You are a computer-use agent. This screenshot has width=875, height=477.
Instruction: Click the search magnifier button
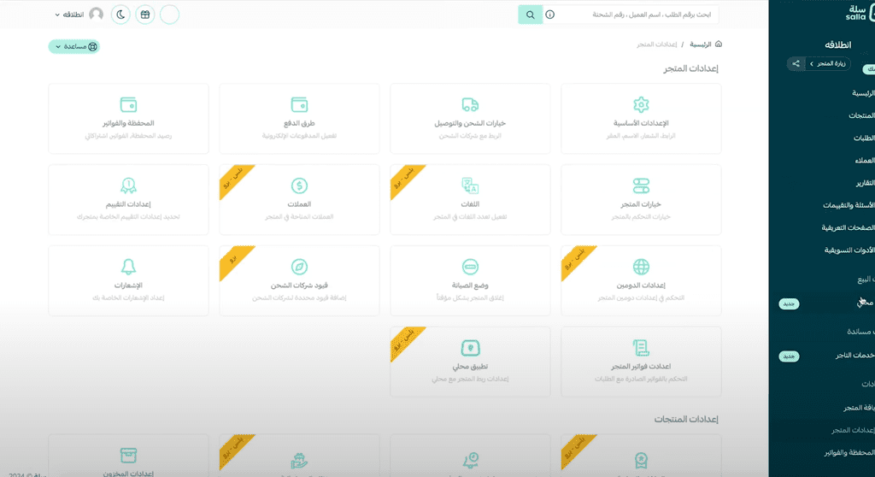pyautogui.click(x=530, y=15)
